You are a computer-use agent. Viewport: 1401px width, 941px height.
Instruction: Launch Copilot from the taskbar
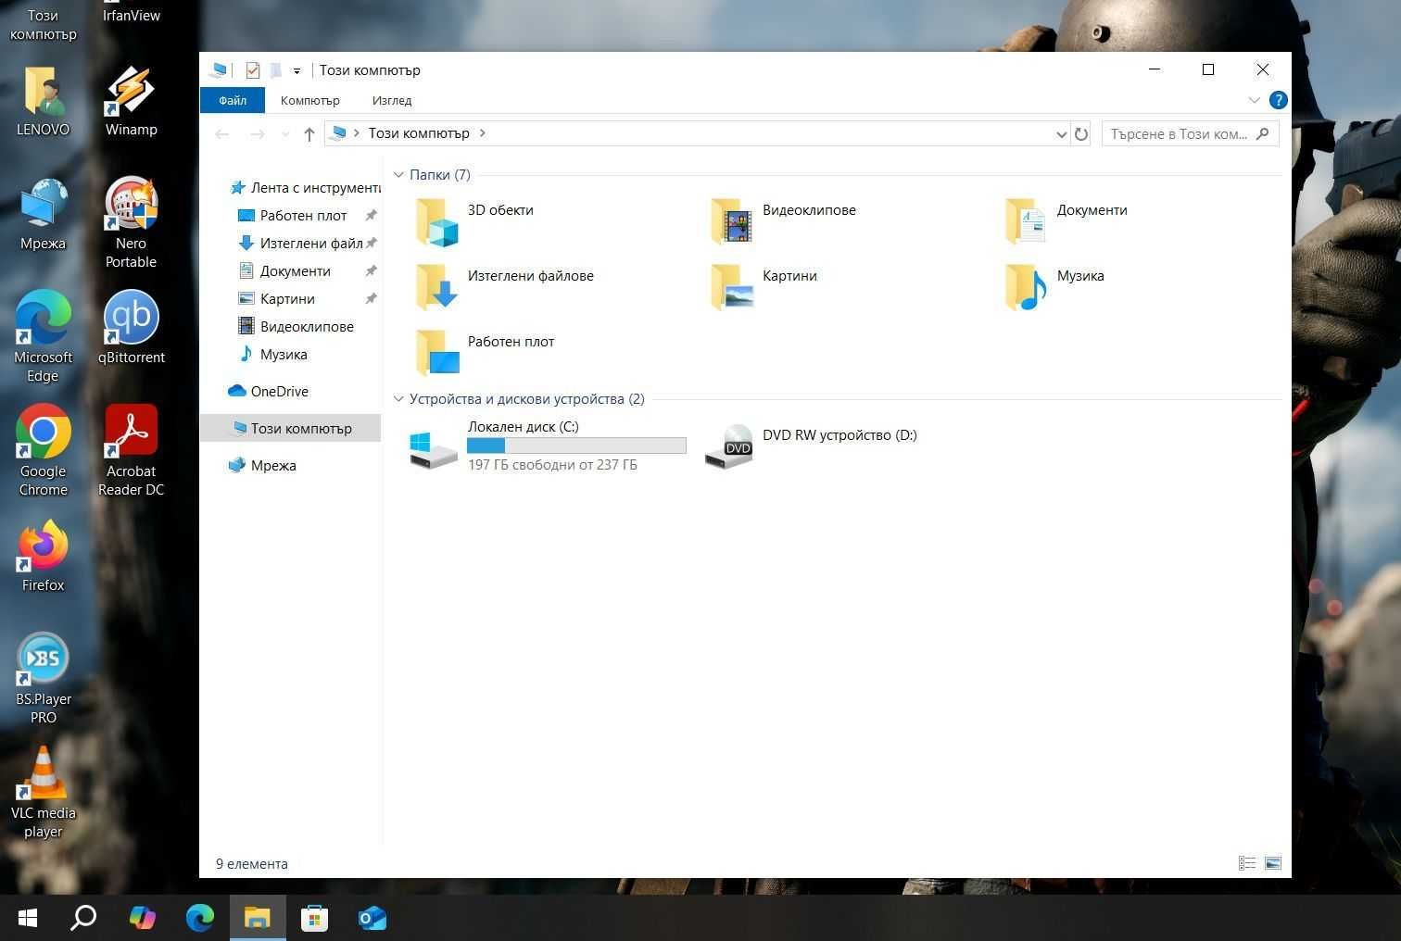pyautogui.click(x=142, y=918)
